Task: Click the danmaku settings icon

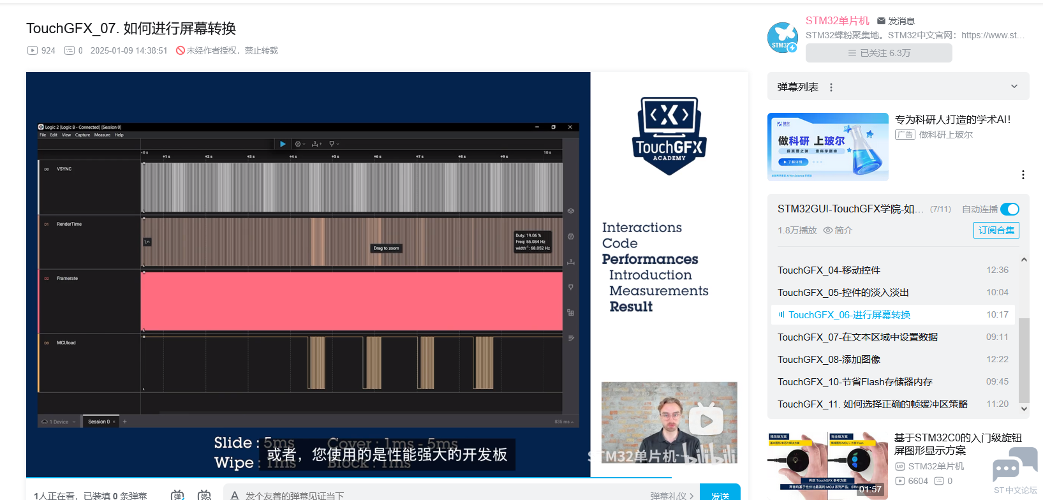Action: pos(204,495)
